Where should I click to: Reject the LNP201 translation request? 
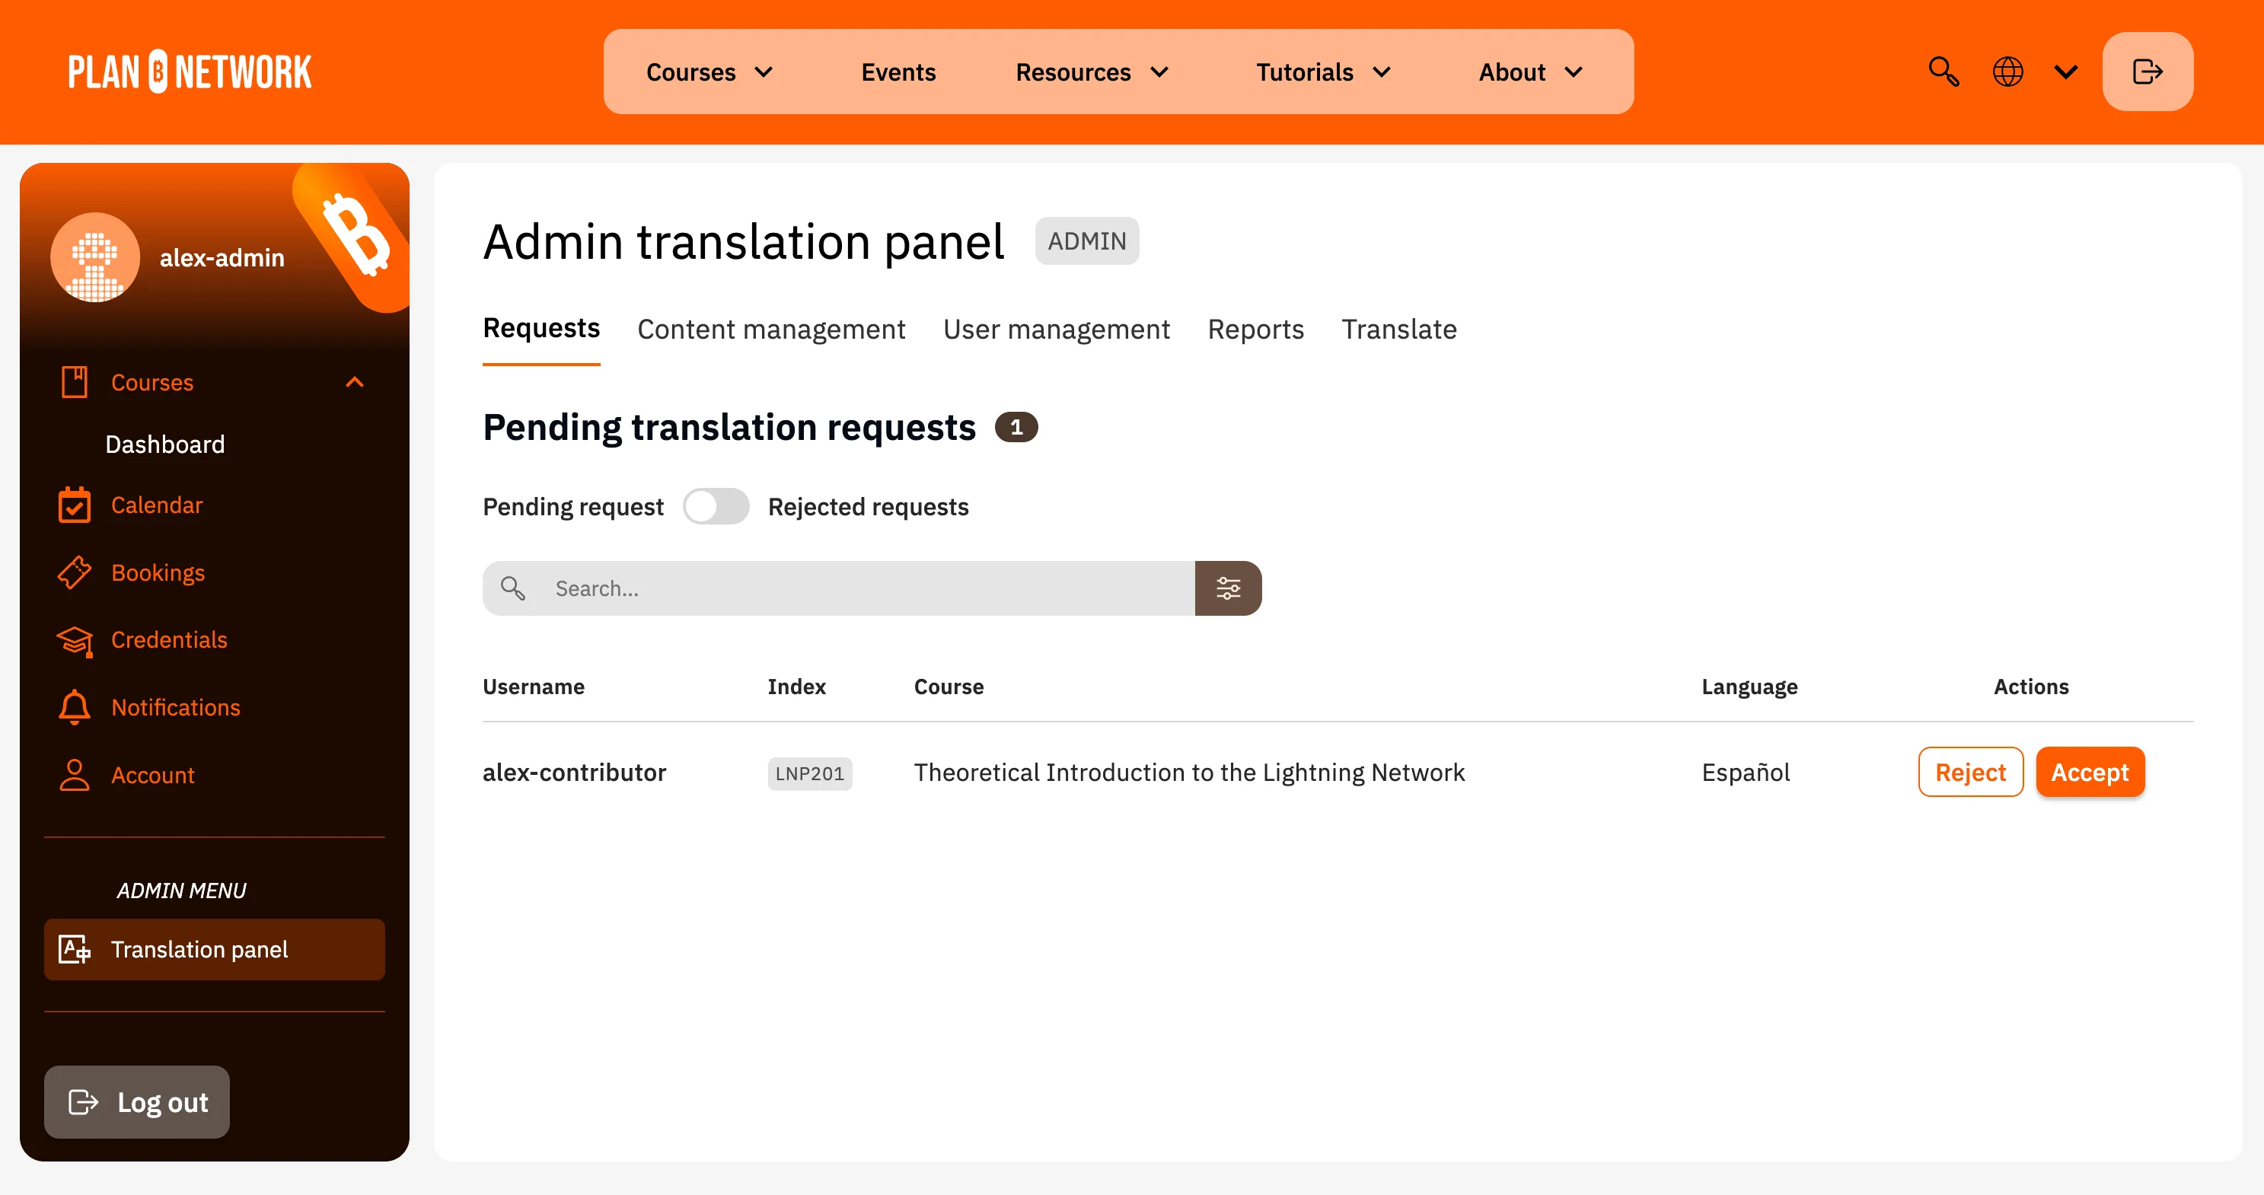click(x=1969, y=773)
